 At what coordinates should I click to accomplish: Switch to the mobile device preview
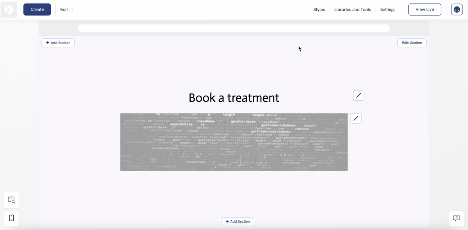pyautogui.click(x=12, y=218)
